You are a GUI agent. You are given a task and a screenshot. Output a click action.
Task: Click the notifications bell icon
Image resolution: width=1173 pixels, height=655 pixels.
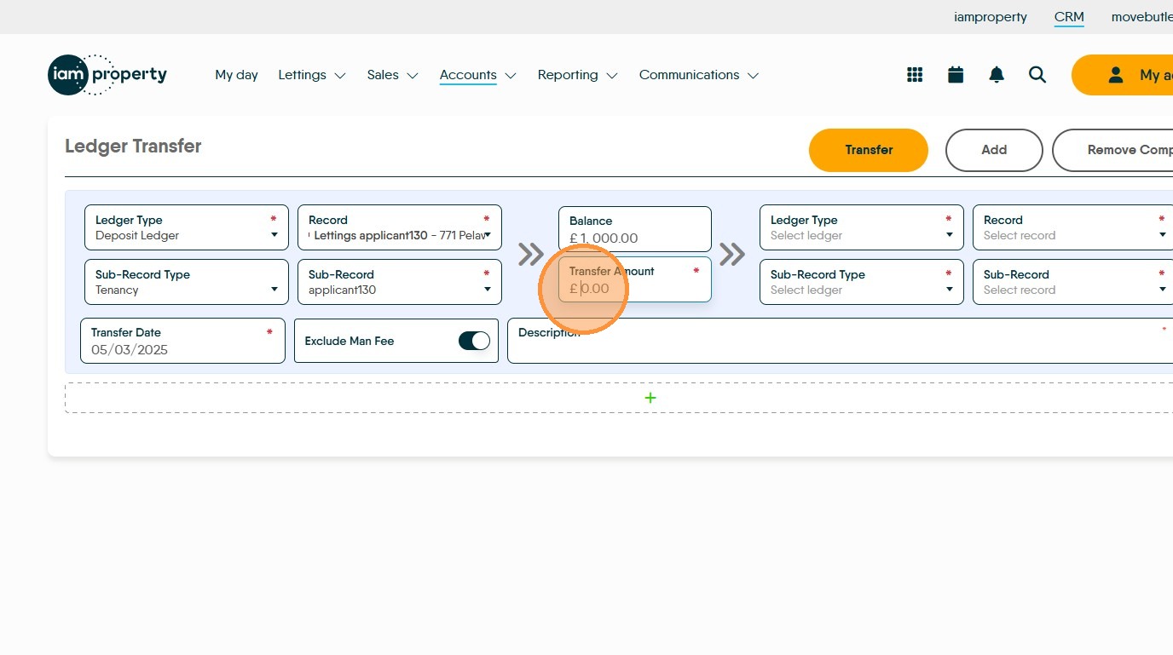[997, 75]
